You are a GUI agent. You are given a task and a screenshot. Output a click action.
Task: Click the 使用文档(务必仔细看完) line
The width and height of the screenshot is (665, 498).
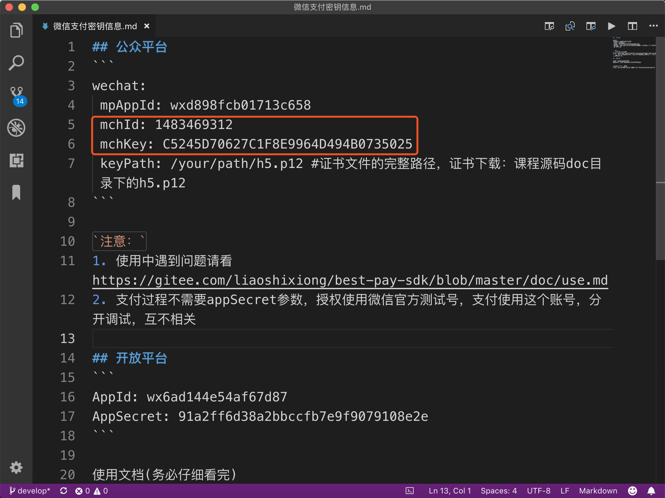(164, 475)
